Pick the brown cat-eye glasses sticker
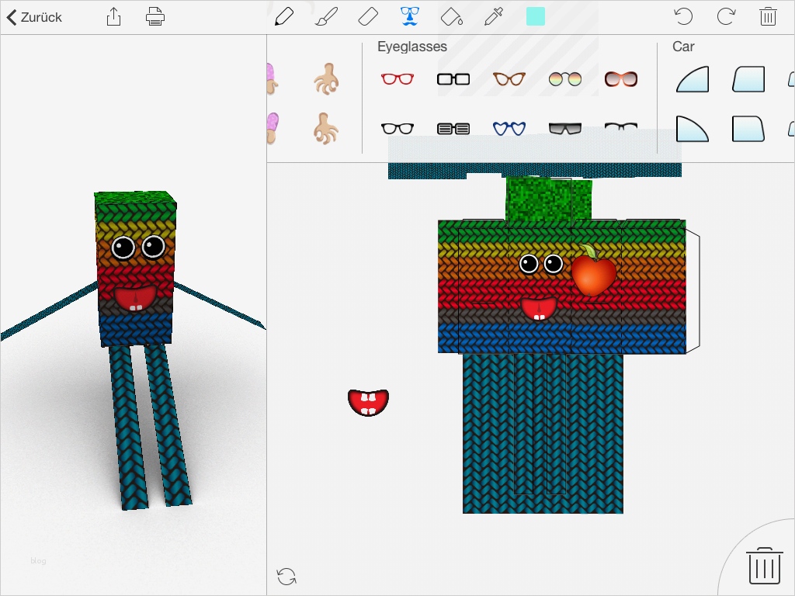795x596 pixels. click(x=509, y=79)
